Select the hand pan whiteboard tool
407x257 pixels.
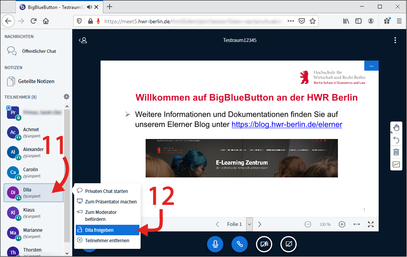396,128
